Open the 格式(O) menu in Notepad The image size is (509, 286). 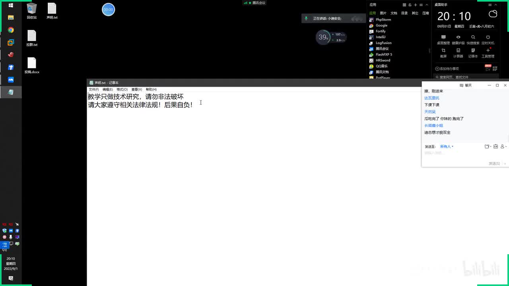tap(122, 89)
